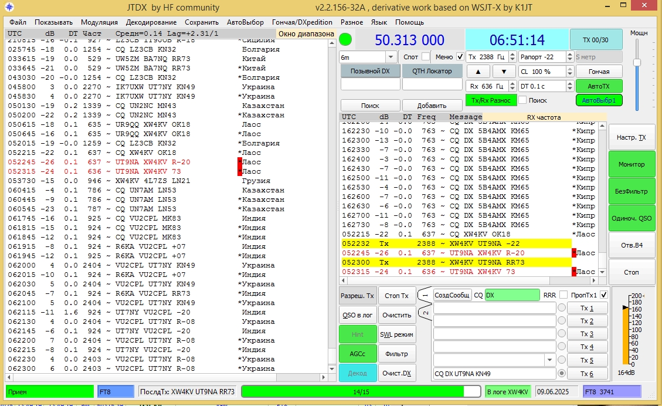The height and width of the screenshot is (406, 662).
Task: Open the Модуляция menu
Action: pos(99,22)
